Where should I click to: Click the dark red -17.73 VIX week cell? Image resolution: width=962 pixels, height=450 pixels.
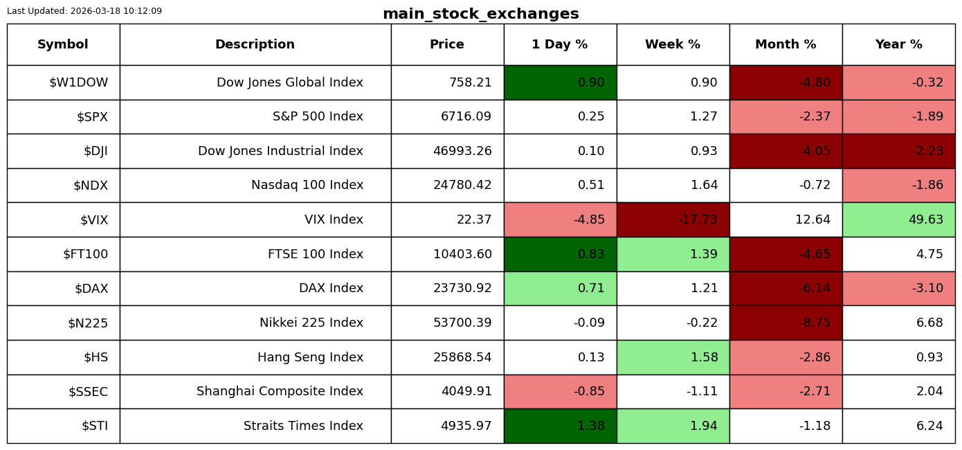coord(673,219)
